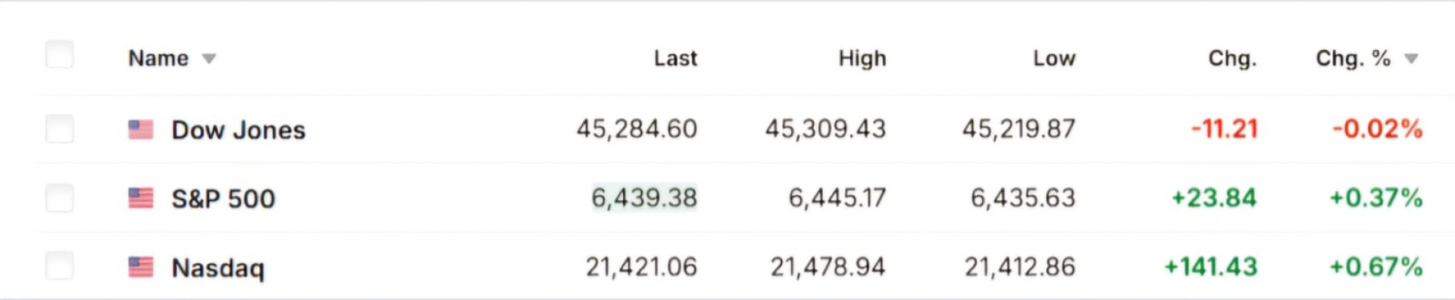Open the Dow Jones index link
This screenshot has width=1455, height=300.
[x=239, y=130]
